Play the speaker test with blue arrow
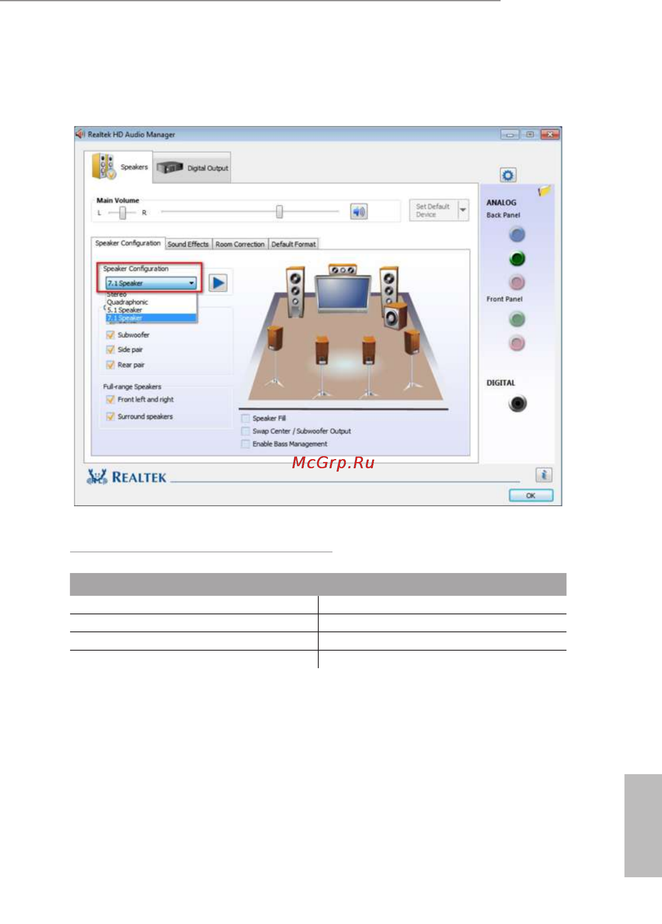 point(218,283)
